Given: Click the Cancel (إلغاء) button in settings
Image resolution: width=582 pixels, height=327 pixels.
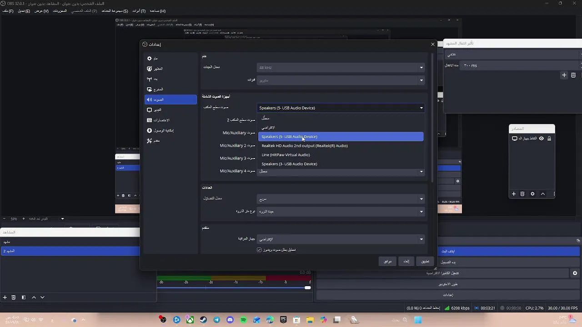Looking at the screenshot, I should (x=406, y=261).
